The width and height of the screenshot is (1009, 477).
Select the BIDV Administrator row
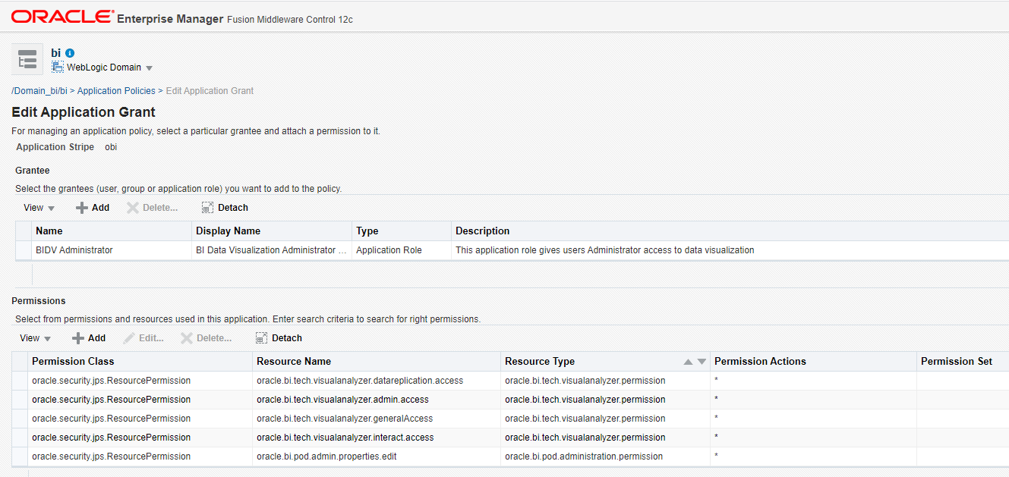pos(512,250)
